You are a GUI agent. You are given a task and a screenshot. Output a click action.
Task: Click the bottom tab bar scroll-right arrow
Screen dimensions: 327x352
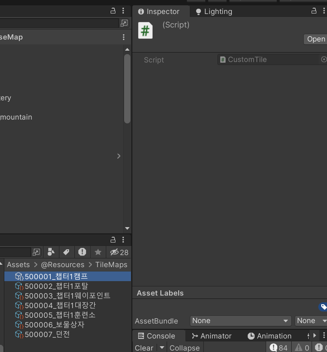314,336
